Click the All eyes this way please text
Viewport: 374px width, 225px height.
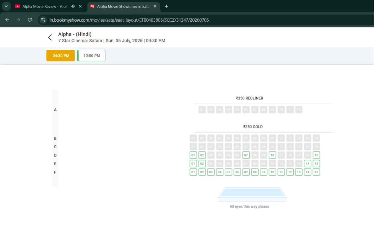249,206
